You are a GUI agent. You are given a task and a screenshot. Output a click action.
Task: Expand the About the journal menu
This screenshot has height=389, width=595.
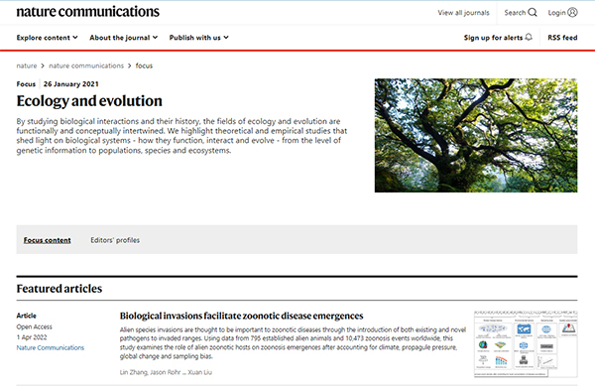point(124,38)
